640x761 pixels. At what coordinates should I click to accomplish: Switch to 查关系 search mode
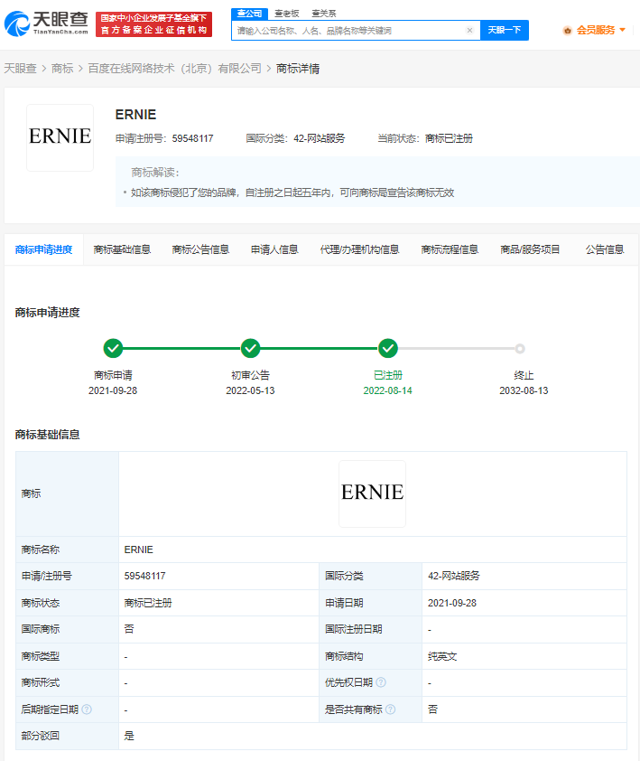[323, 14]
